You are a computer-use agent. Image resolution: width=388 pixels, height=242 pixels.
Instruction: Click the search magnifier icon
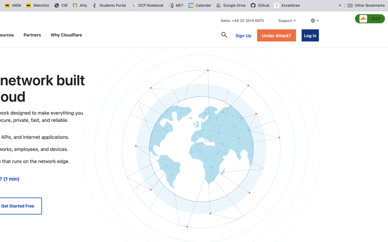pos(224,35)
